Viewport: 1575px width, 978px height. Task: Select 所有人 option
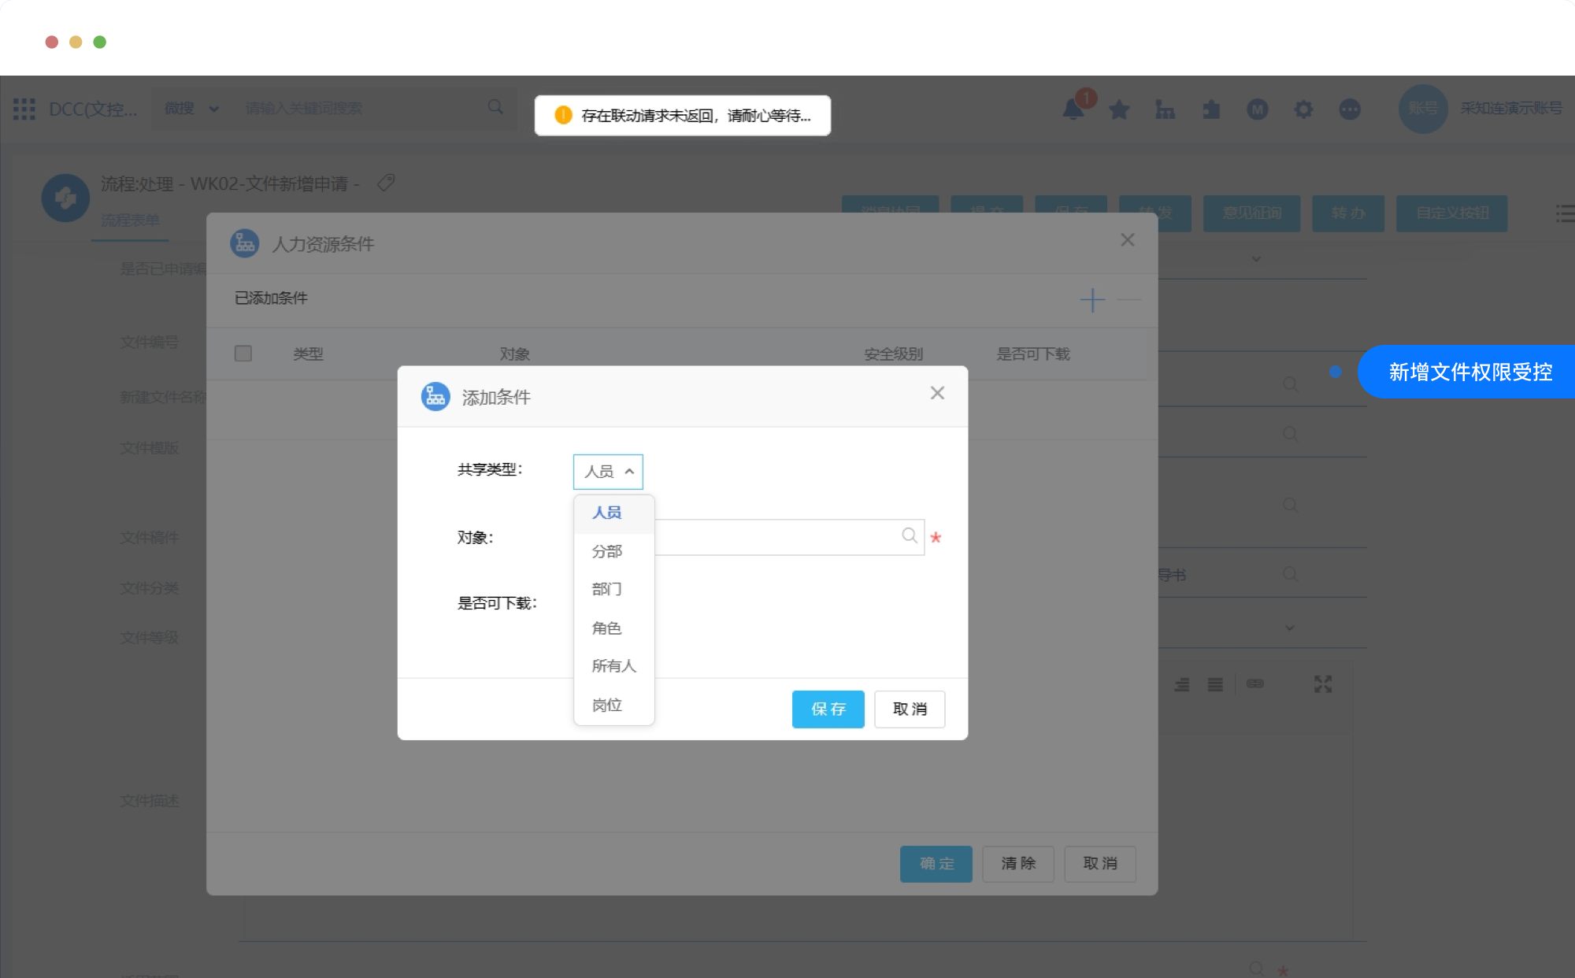[x=613, y=666]
